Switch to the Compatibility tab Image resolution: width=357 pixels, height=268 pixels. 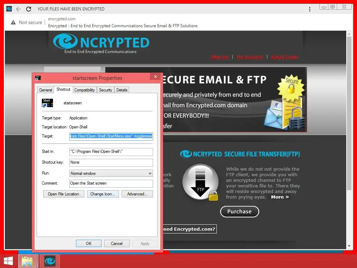[84, 90]
